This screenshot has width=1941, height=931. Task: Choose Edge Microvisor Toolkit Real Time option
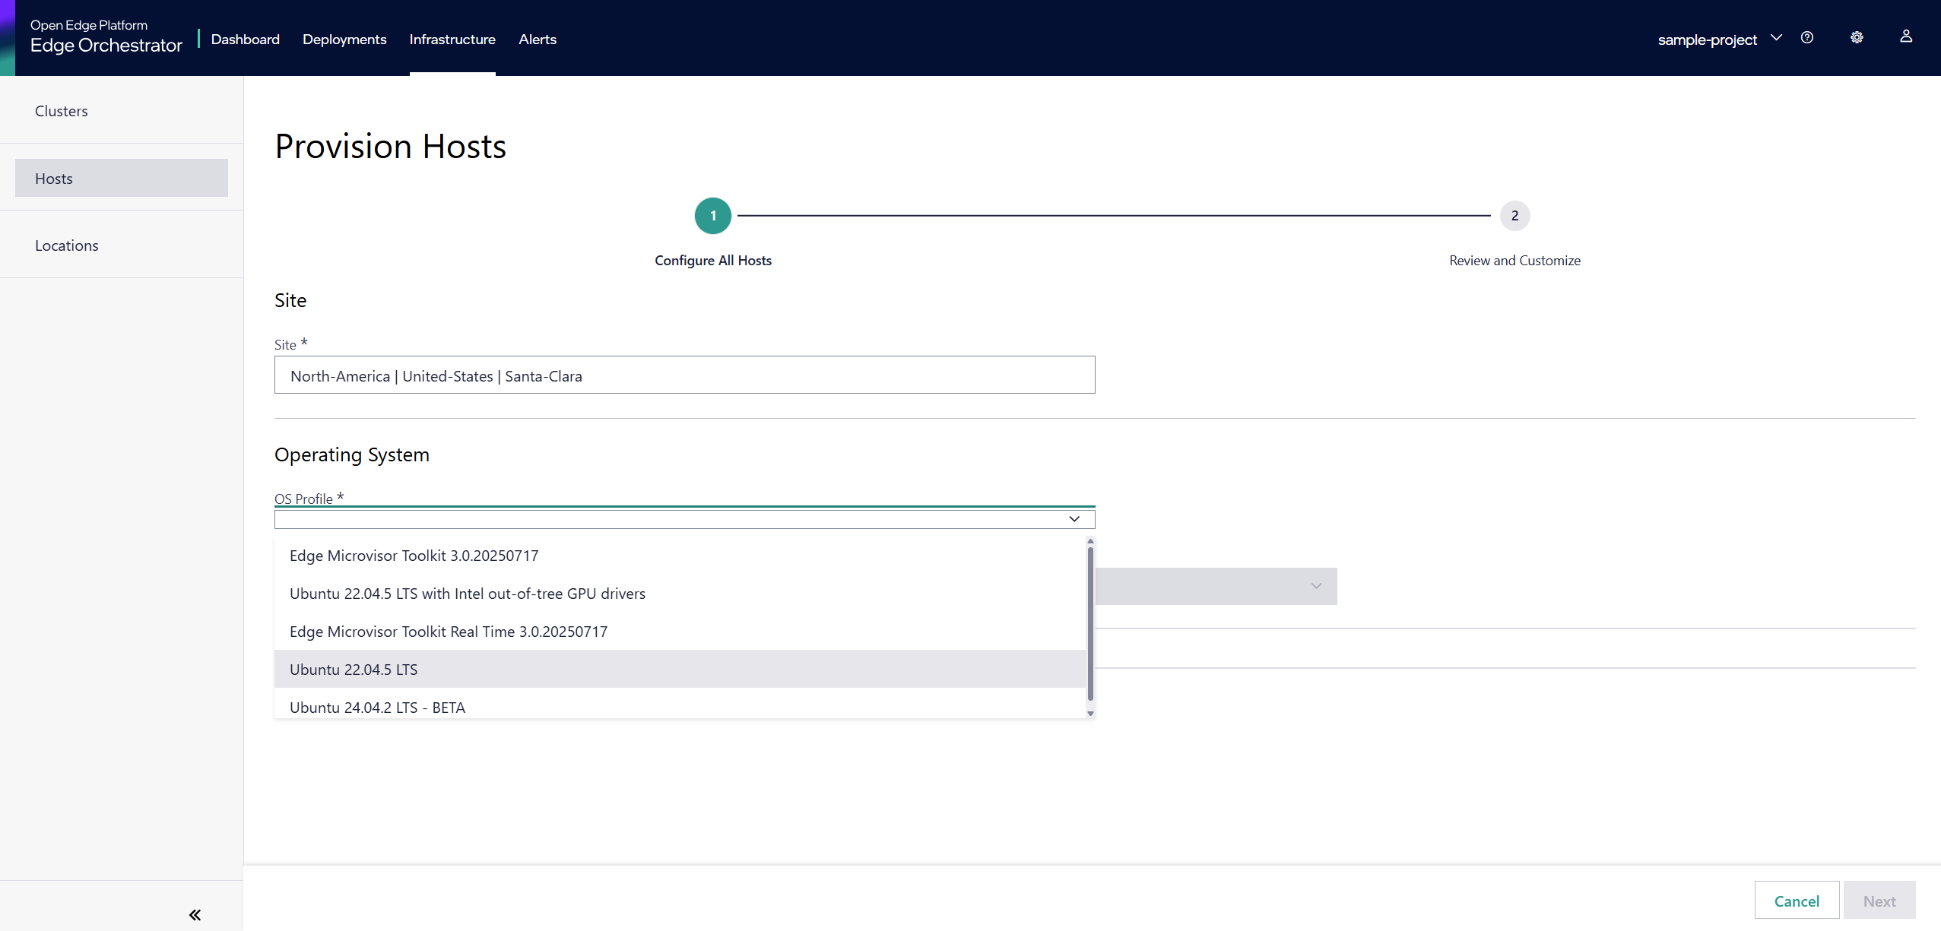(x=680, y=632)
